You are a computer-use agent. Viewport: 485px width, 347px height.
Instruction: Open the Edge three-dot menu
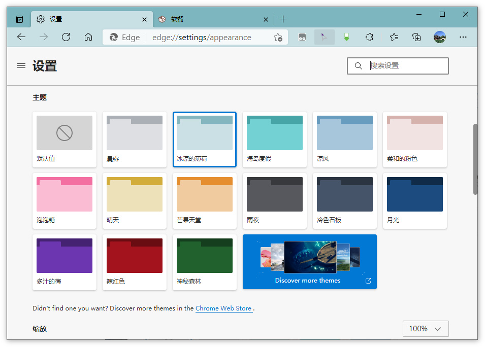tap(463, 37)
